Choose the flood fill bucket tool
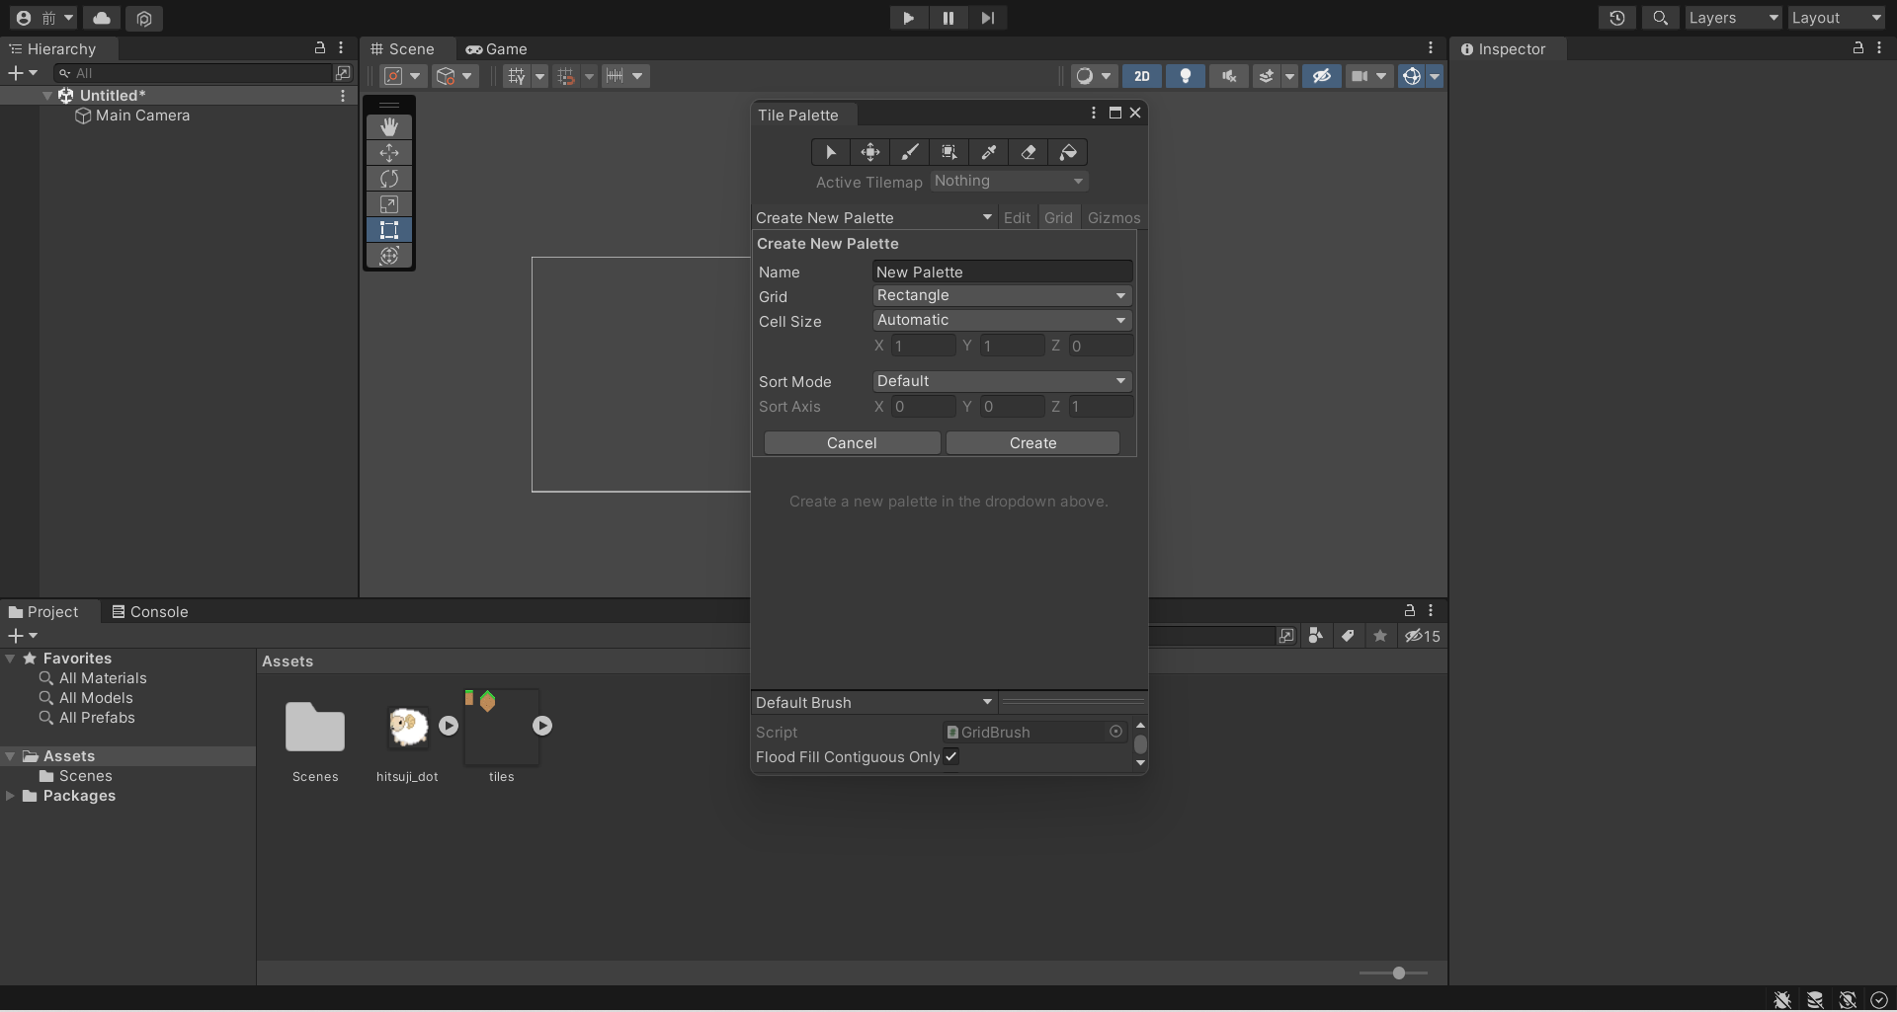The height and width of the screenshot is (1012, 1897). tap(1068, 152)
